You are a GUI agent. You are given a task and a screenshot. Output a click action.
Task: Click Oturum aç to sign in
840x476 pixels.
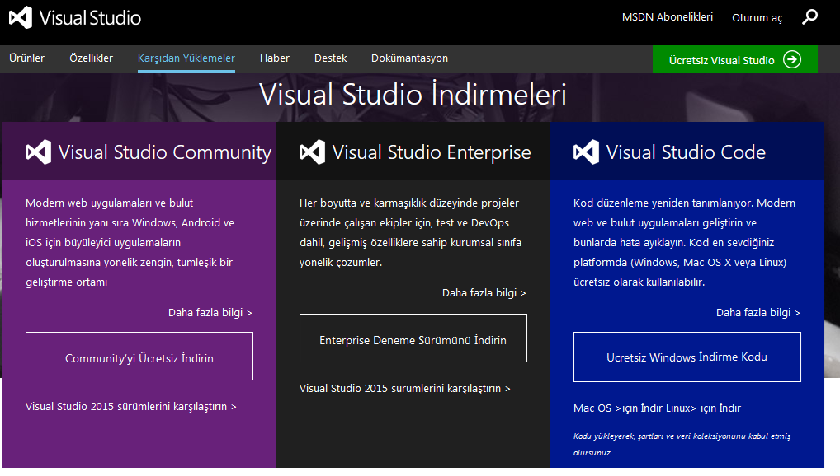[x=757, y=17]
